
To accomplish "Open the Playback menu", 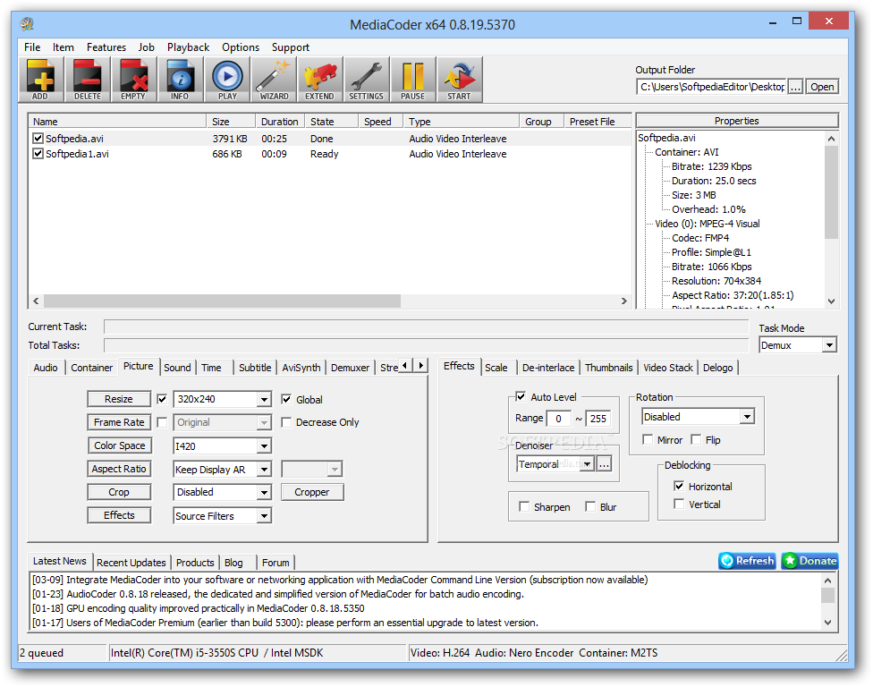I will [x=188, y=47].
